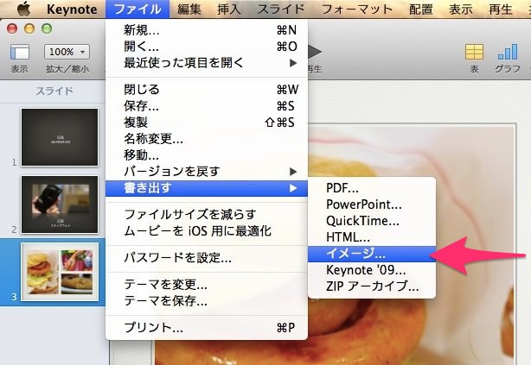Choose 名称変更... menu item
Screen dimensions: 531x365
(207, 139)
